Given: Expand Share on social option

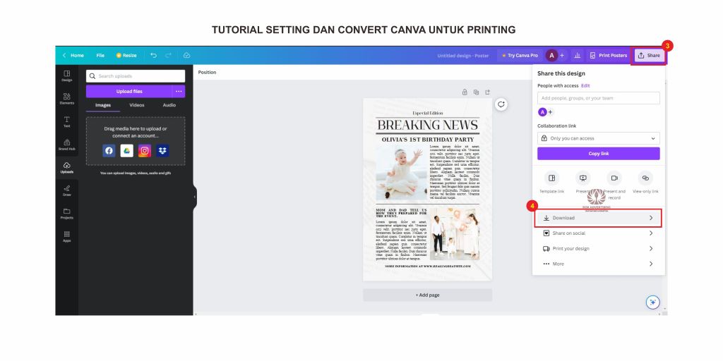Looking at the screenshot, I should (599, 233).
